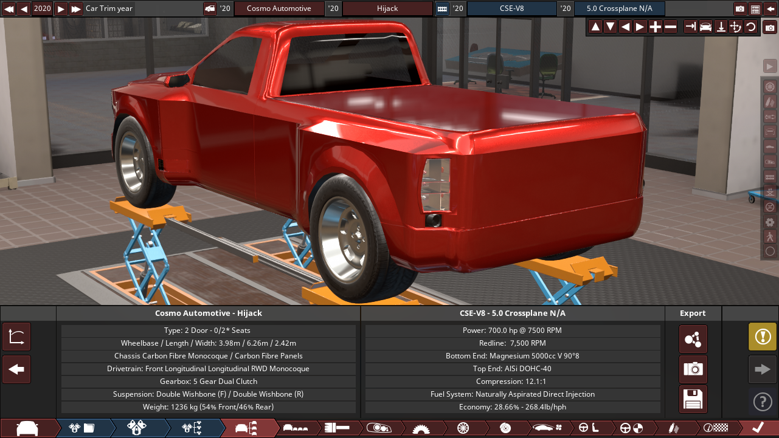Select the Hijack model name field
The image size is (779, 438).
click(x=387, y=9)
